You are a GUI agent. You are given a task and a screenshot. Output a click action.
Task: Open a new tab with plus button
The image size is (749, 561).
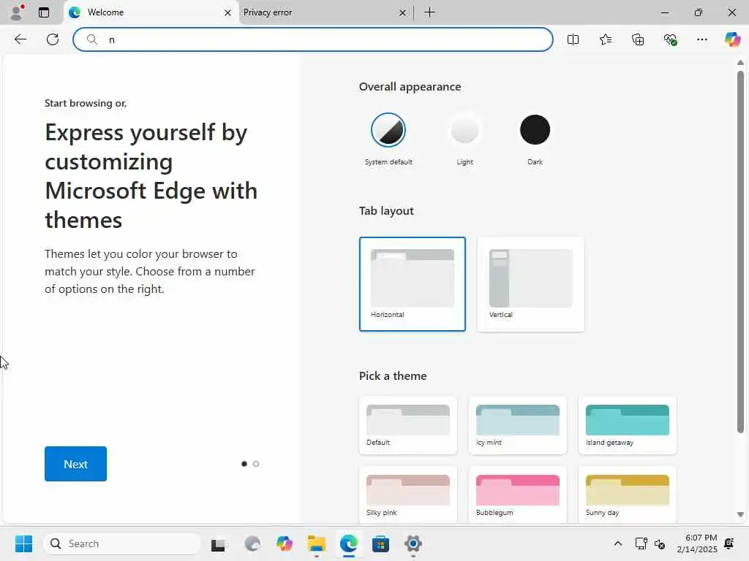[429, 12]
